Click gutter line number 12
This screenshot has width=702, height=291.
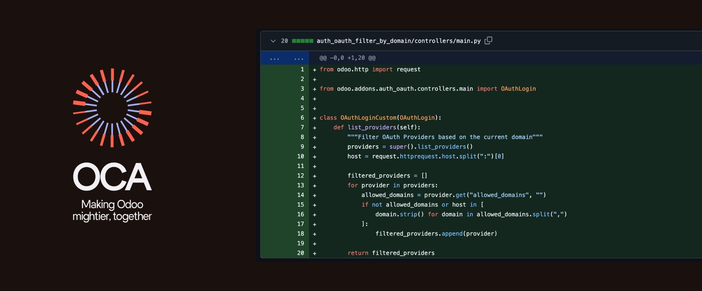(x=301, y=176)
